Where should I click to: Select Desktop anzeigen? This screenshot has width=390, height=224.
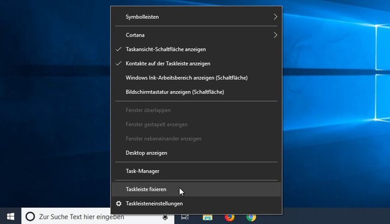(x=196, y=153)
